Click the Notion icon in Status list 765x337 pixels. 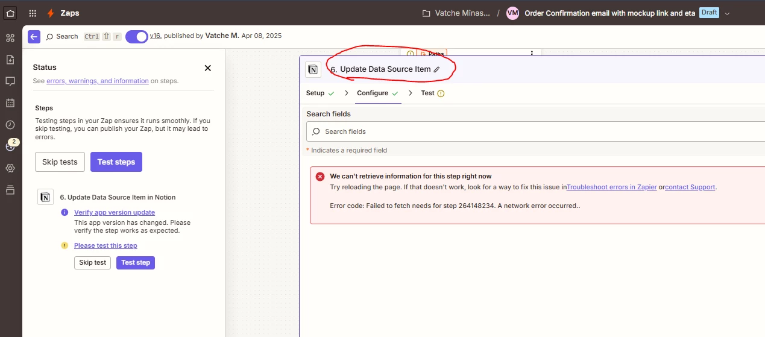[x=45, y=197]
